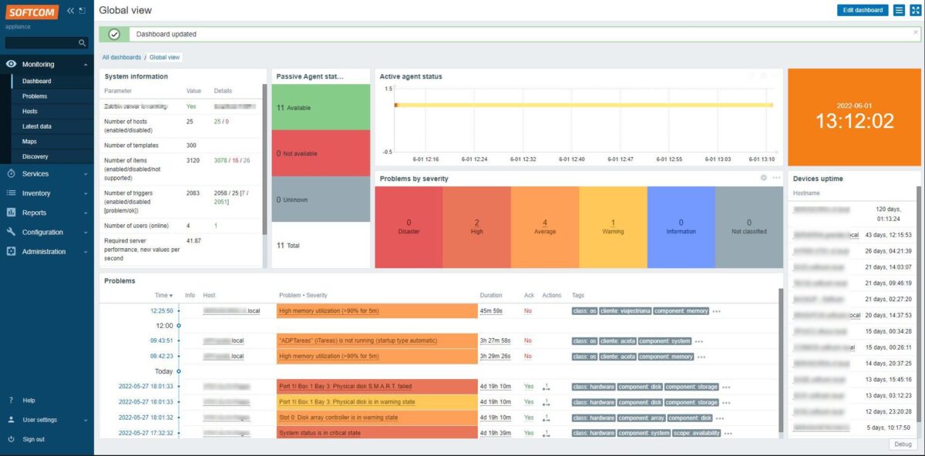Open the Reports chart icon in the sidebar
925x456 pixels.
(x=11, y=213)
